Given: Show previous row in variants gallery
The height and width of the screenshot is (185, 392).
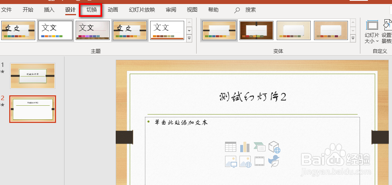Looking at the screenshot, I should (353, 22).
